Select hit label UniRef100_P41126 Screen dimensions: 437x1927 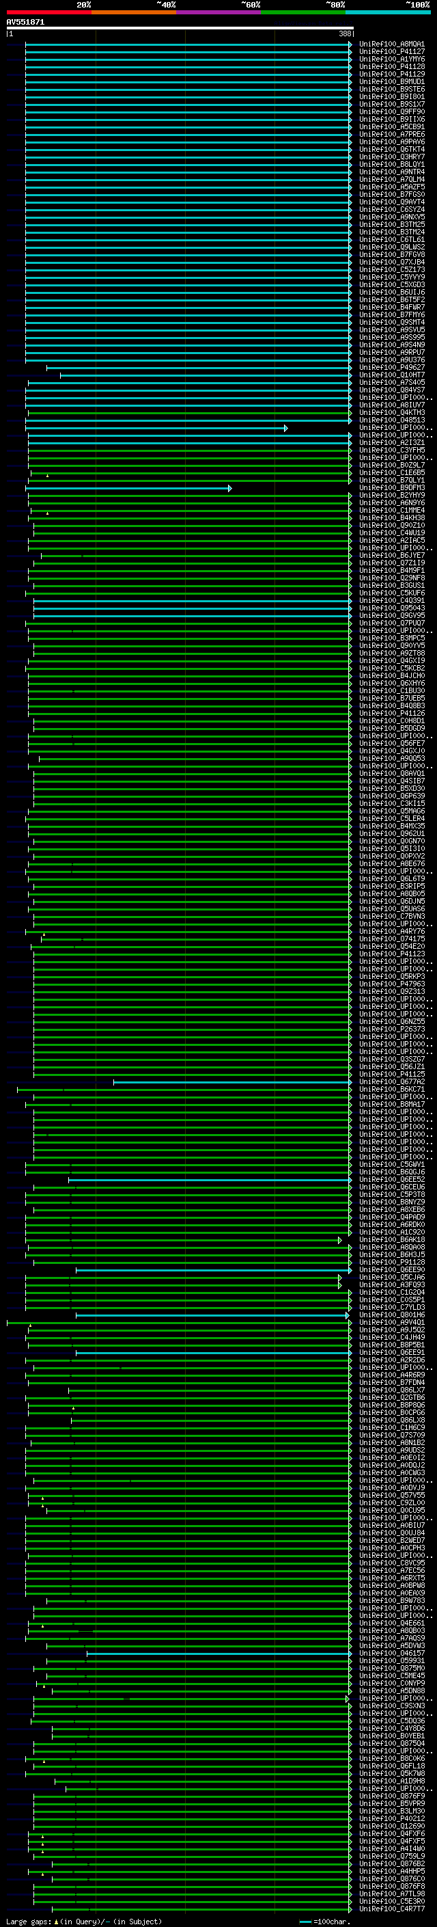pyautogui.click(x=392, y=713)
